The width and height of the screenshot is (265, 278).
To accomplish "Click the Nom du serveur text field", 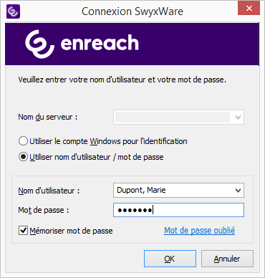I will (173, 118).
